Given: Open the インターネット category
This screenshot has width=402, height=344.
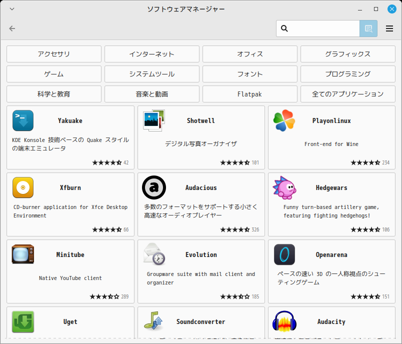Looking at the screenshot, I should pyautogui.click(x=152, y=54).
